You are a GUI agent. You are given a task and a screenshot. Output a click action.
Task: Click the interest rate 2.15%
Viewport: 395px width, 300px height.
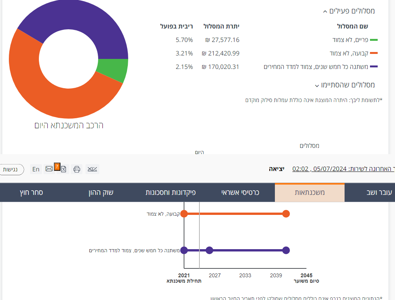[x=184, y=67]
